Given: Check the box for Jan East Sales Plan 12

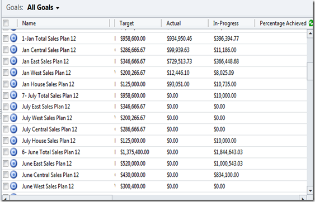Looking at the screenshot, I should pyautogui.click(x=6, y=61).
